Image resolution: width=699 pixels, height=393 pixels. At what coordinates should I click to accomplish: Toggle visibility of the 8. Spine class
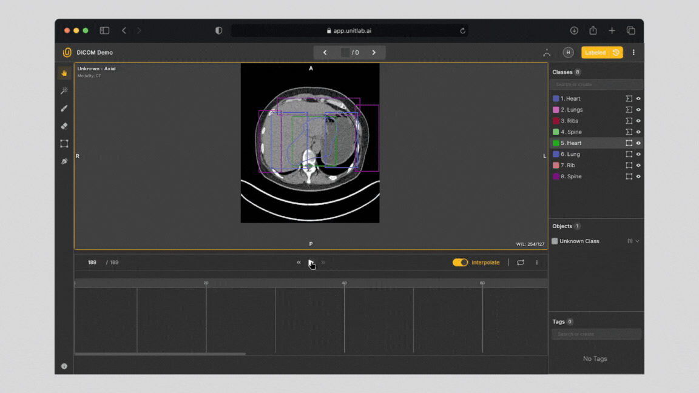coord(637,176)
